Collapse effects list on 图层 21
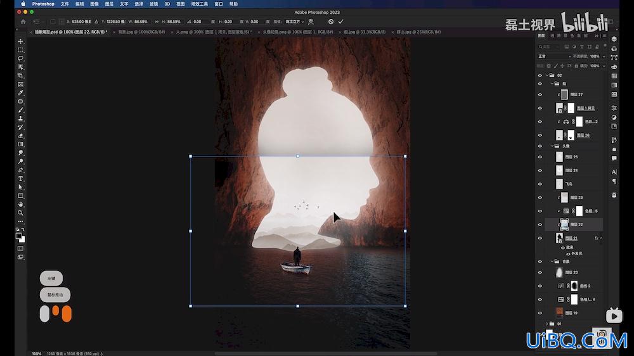The height and width of the screenshot is (356, 634). pos(601,238)
